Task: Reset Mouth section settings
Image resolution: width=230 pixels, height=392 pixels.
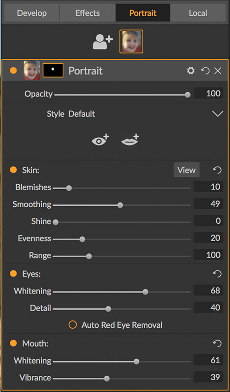Action: pyautogui.click(x=217, y=343)
